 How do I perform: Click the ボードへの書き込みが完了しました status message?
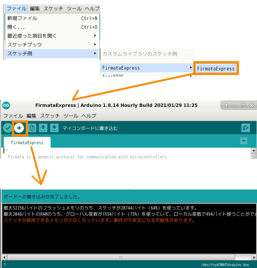pos(42,197)
